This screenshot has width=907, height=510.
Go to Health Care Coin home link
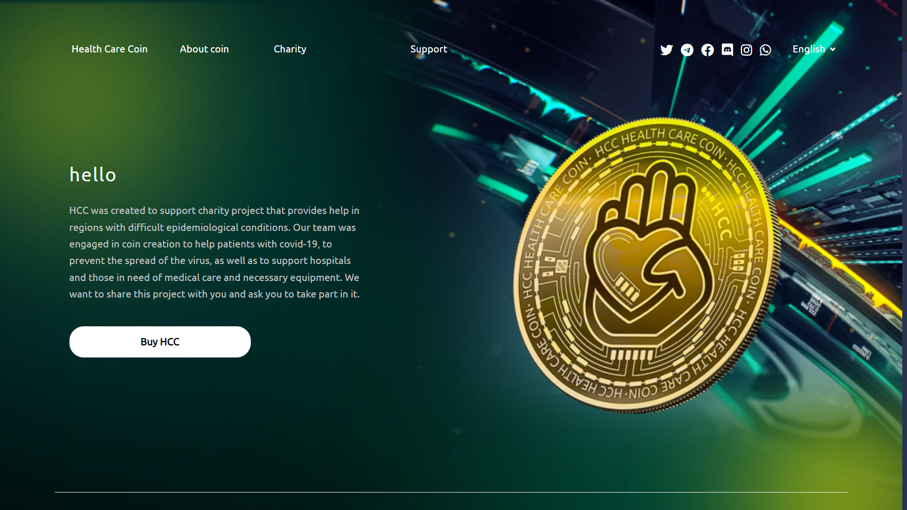coord(110,49)
